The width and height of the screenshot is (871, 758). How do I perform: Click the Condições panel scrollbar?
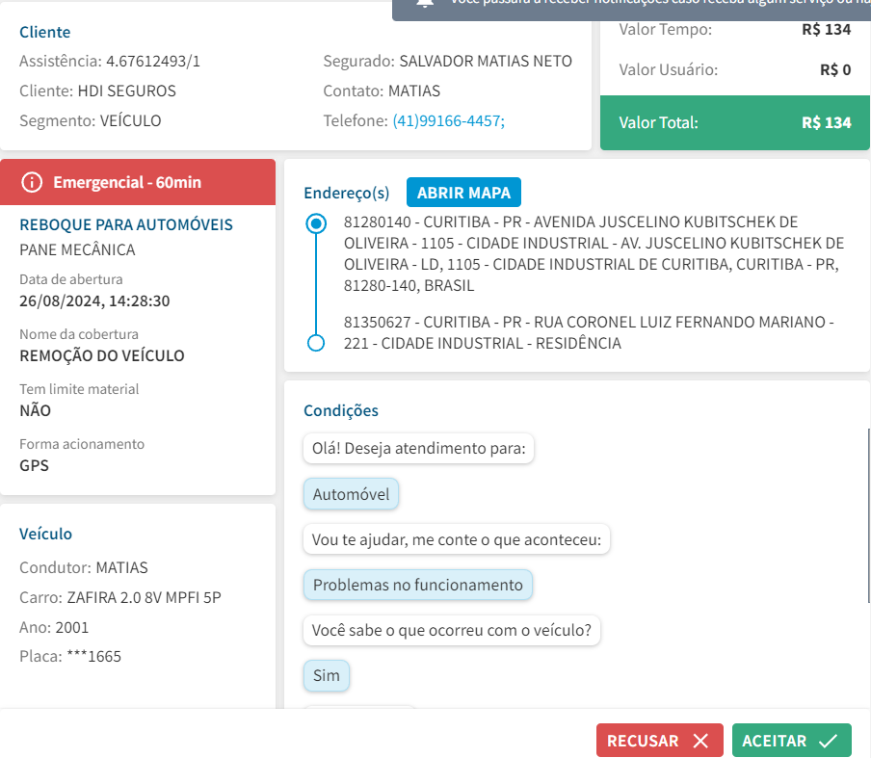tap(869, 514)
